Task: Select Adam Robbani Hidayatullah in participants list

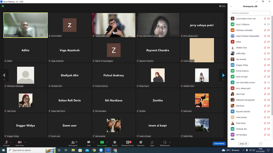Action: 250,36
